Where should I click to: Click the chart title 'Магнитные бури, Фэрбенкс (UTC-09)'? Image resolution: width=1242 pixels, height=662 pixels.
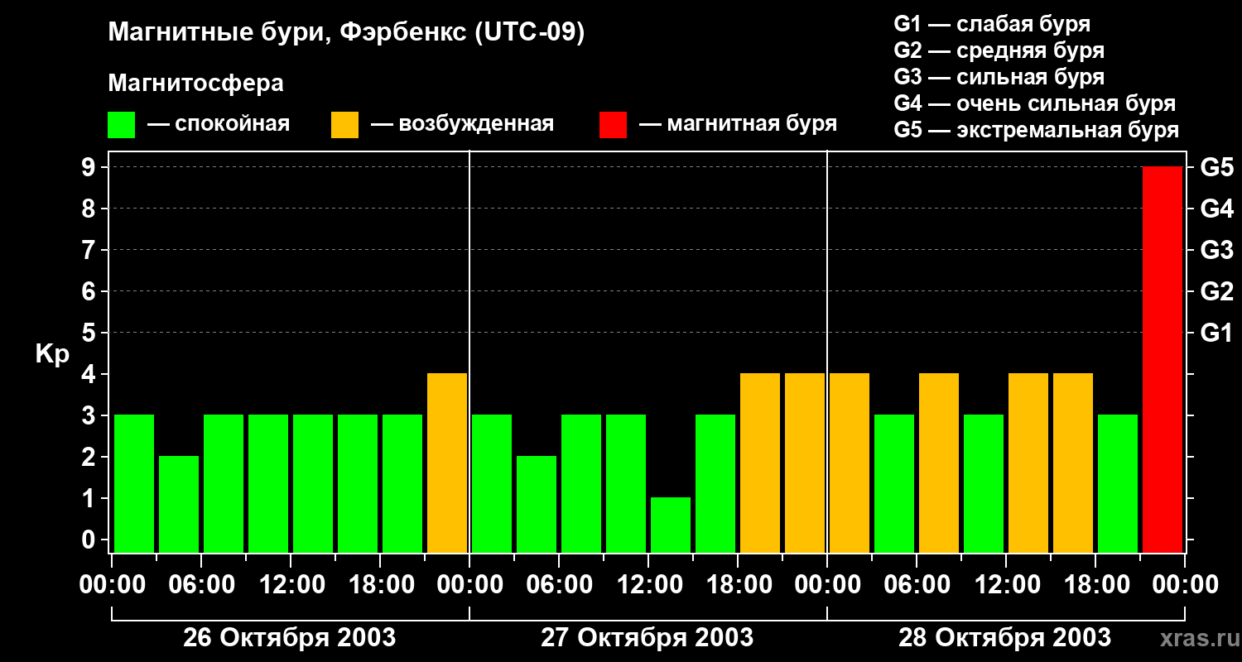click(347, 33)
